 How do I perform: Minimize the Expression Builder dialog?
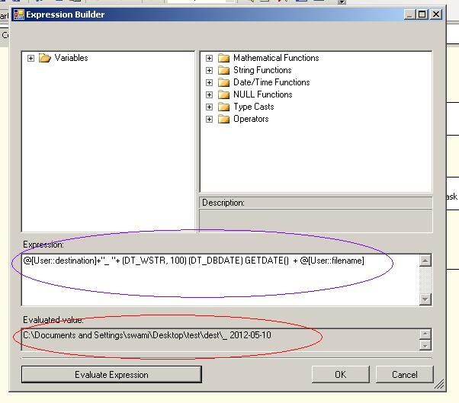(x=409, y=14)
